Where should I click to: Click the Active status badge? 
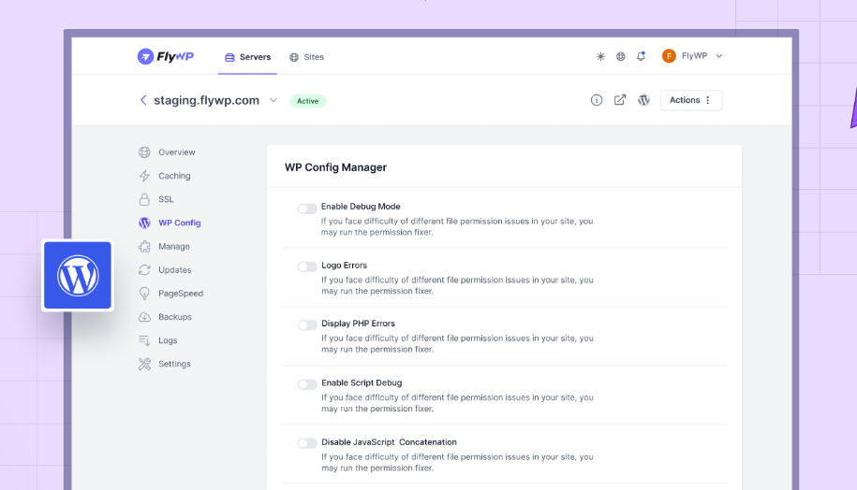308,101
